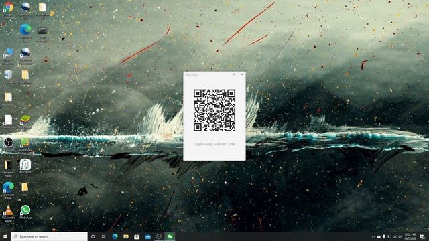Open Mail app from the taskbar

click(x=147, y=236)
